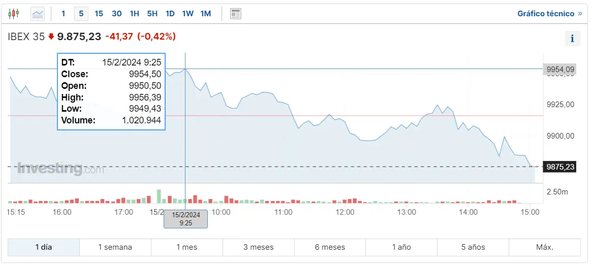Image resolution: width=592 pixels, height=267 pixels.
Task: Click the blue info icon
Action: coord(572,38)
